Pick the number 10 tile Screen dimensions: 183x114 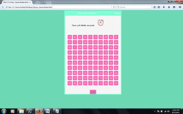click(x=116, y=58)
